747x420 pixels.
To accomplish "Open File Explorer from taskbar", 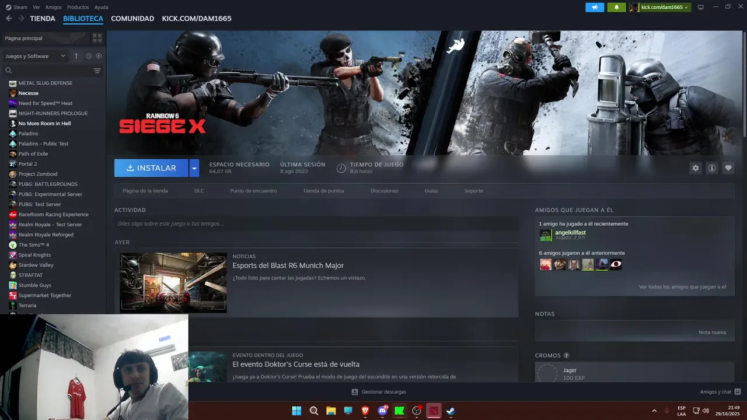I will pos(331,411).
